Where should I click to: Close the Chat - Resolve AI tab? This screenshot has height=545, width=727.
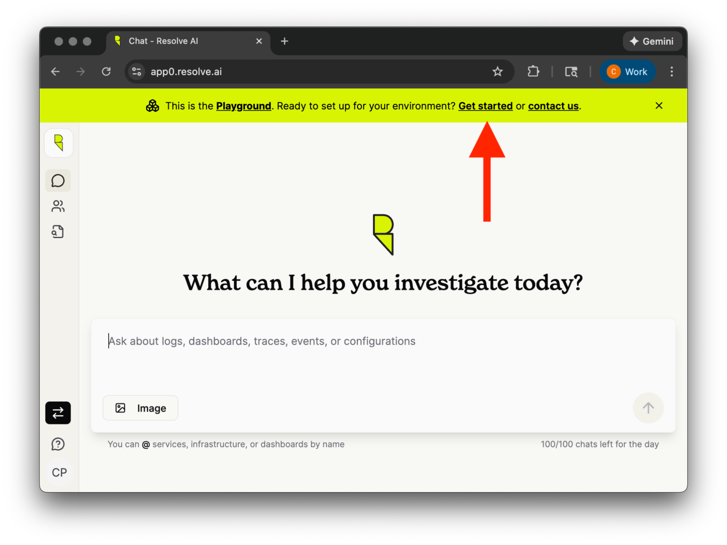click(x=259, y=41)
